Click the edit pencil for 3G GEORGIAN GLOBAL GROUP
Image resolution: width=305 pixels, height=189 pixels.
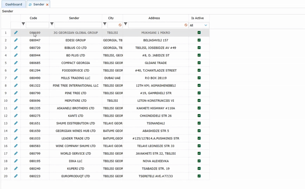(x=16, y=33)
